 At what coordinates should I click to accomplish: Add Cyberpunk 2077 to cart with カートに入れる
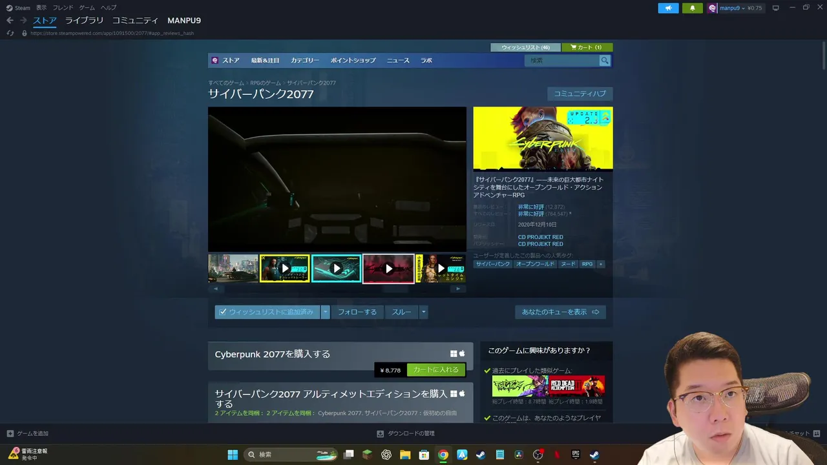(x=436, y=370)
